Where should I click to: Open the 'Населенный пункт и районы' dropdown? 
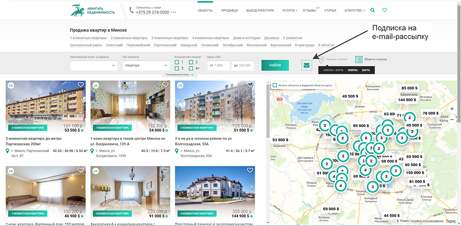(94, 65)
